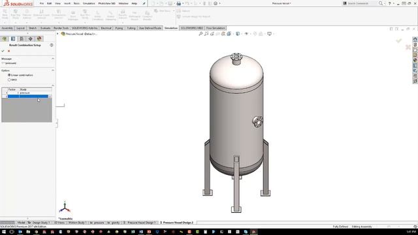Switch to the DisplayManager color ball tab
The height and width of the screenshot is (235, 418).
click(x=39, y=39)
